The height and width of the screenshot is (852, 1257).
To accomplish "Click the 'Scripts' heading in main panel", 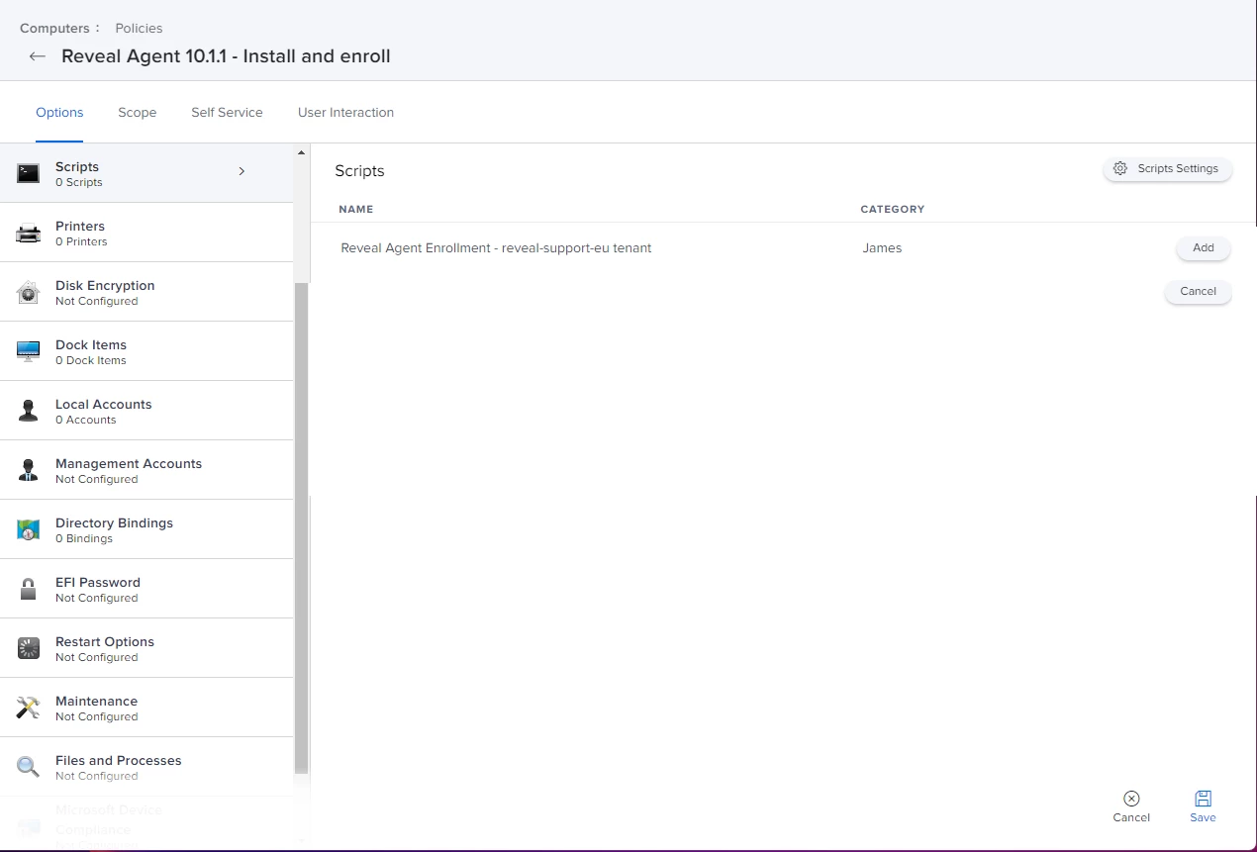I will 359,171.
